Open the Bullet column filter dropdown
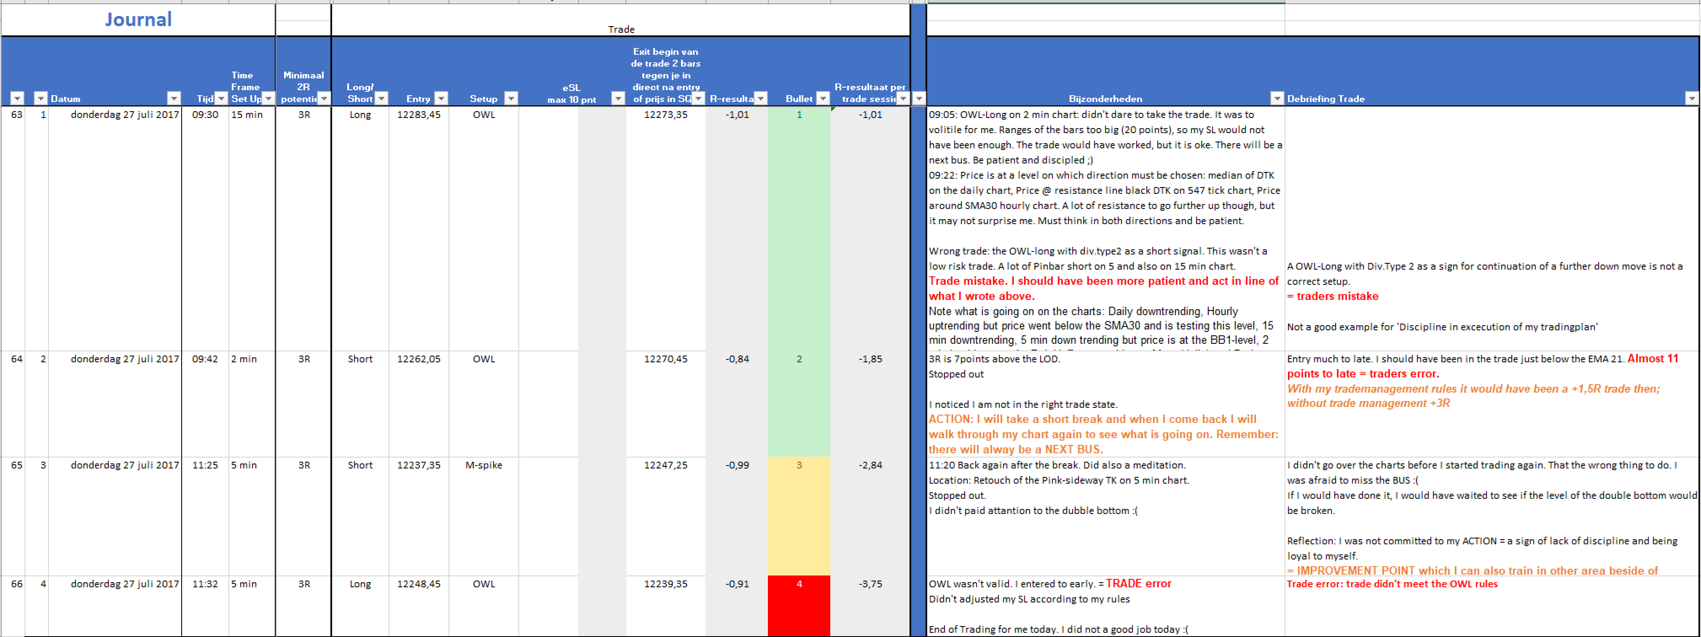1701x637 pixels. coord(823,98)
